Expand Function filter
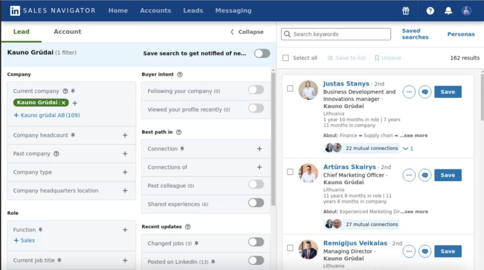Image resolution: width=484 pixels, height=270 pixels. coord(125,230)
